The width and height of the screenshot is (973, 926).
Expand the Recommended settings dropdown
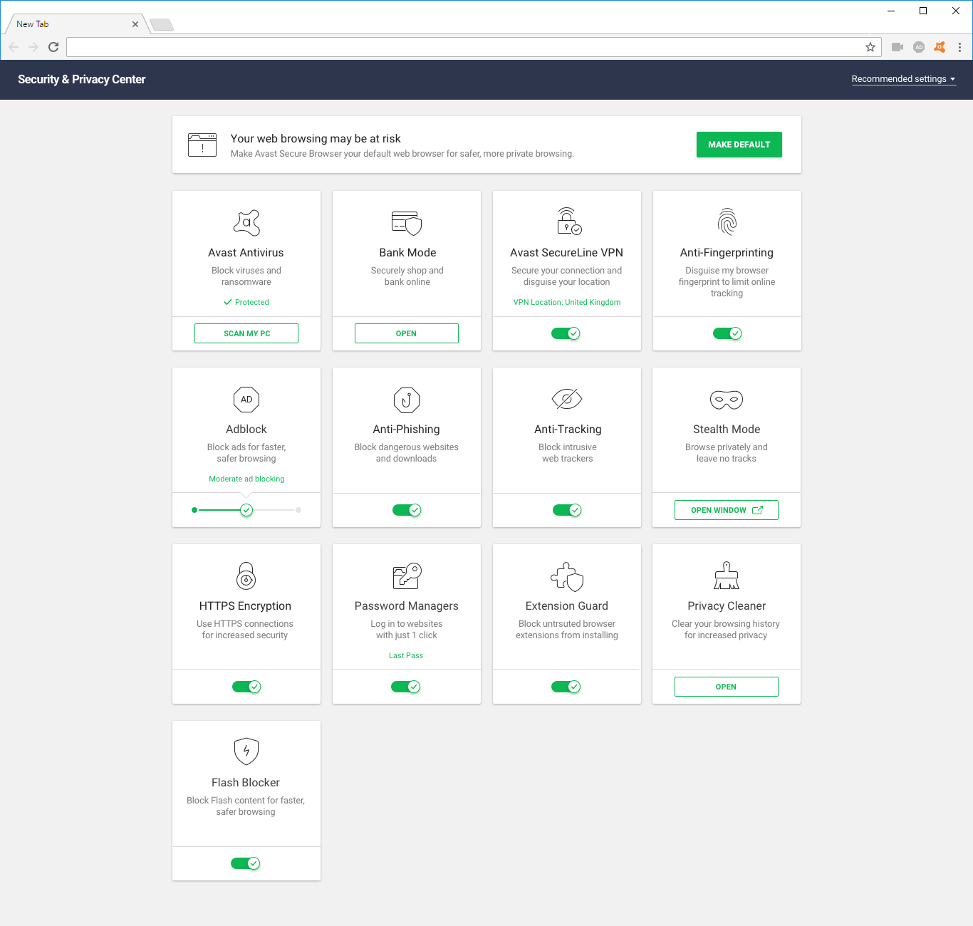coord(903,79)
